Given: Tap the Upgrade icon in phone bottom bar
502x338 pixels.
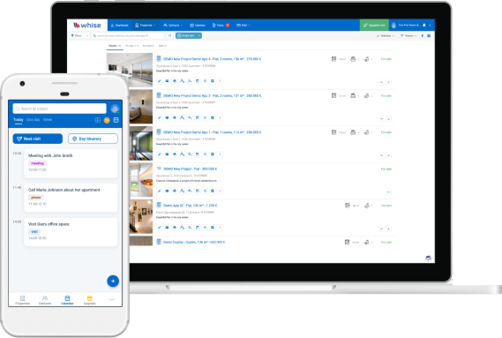Looking at the screenshot, I should [x=90, y=300].
